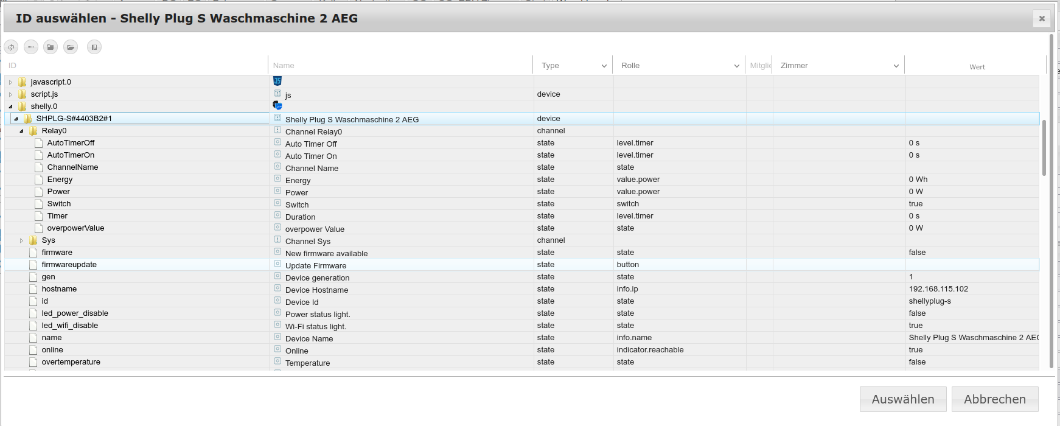1060x426 pixels.
Task: Click the Relay0 folder icon
Action: tap(33, 131)
